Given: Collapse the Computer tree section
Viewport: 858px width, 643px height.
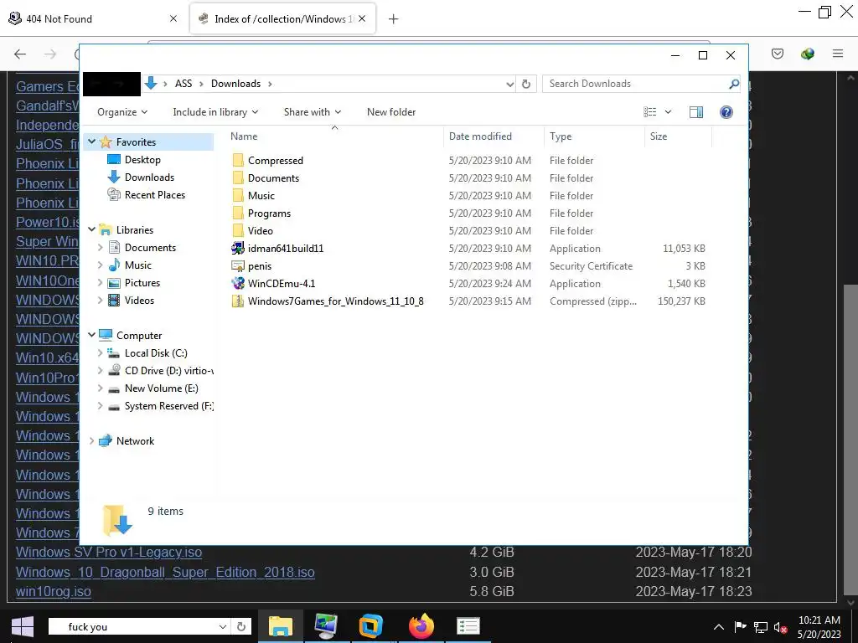Looking at the screenshot, I should point(92,335).
